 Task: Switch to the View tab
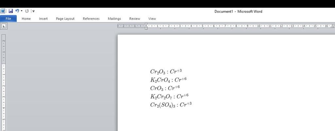(152, 19)
